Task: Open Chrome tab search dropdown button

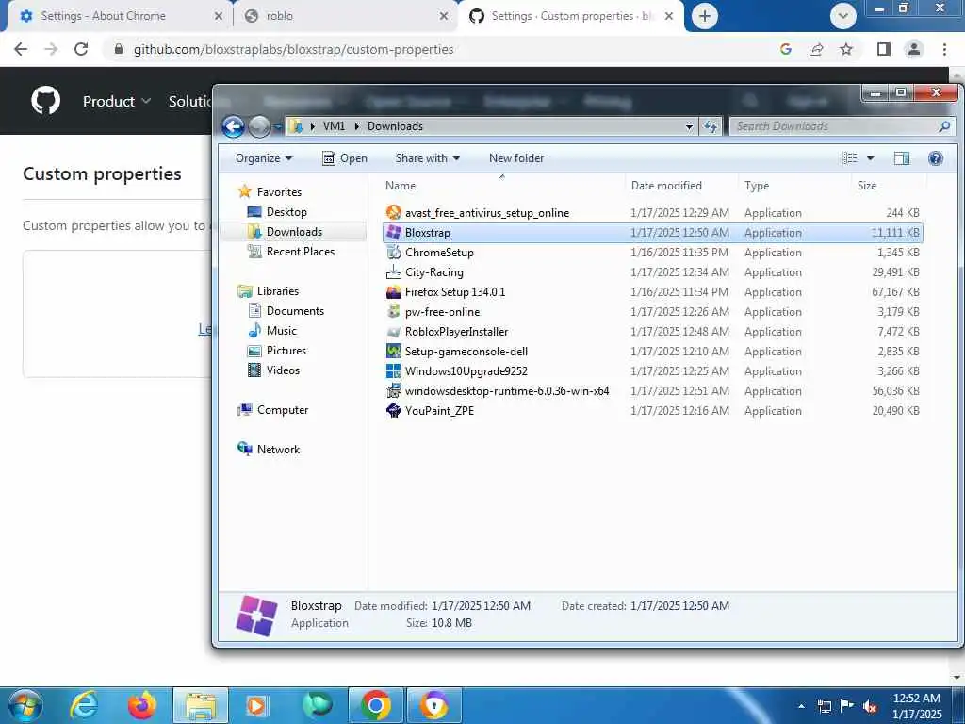Action: point(843,16)
